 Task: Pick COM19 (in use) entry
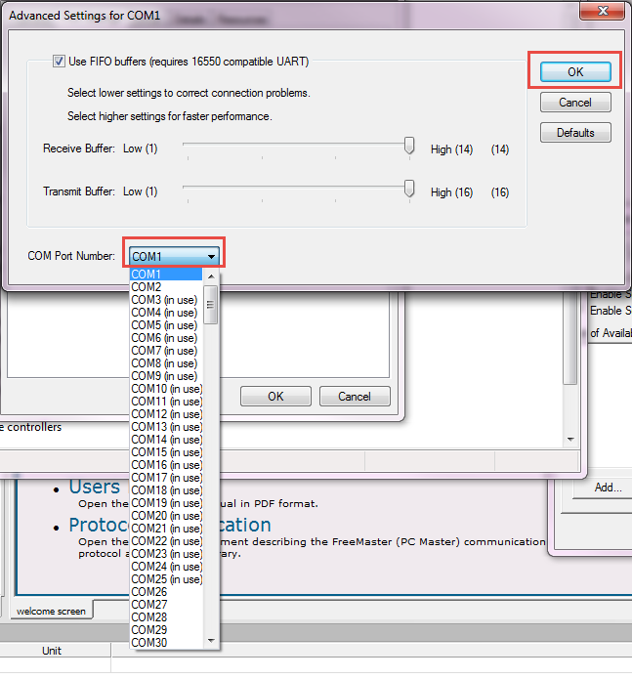click(166, 503)
